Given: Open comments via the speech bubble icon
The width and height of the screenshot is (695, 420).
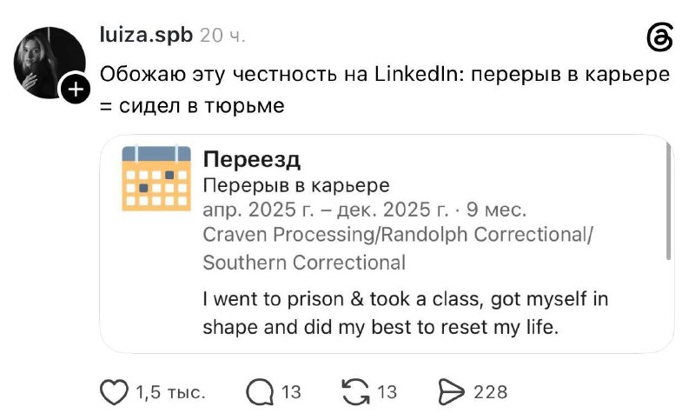Looking at the screenshot, I should [x=260, y=392].
